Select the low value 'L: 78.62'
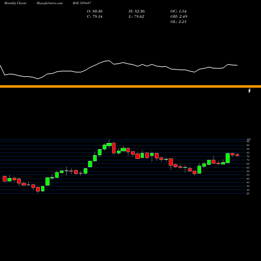Image resolution: width=261 pixels, height=261 pixels. [136, 17]
